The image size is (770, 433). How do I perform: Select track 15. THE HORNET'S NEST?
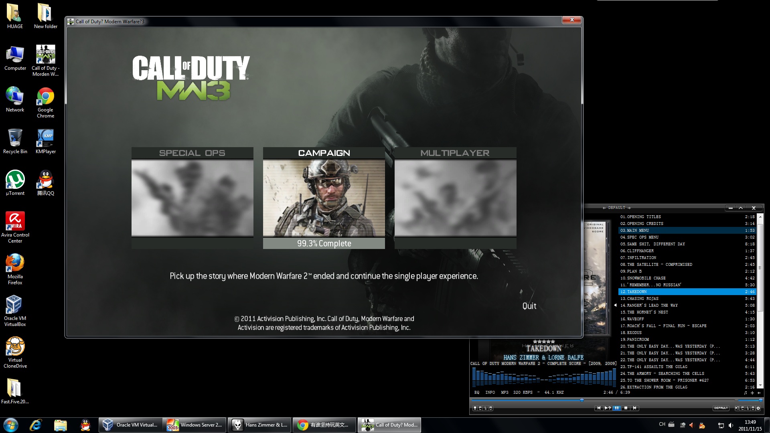pyautogui.click(x=687, y=312)
